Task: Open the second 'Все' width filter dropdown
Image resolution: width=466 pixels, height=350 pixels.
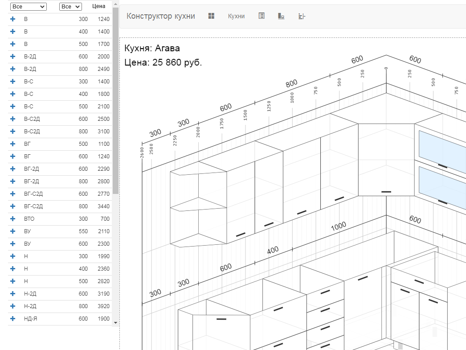Action: click(70, 7)
